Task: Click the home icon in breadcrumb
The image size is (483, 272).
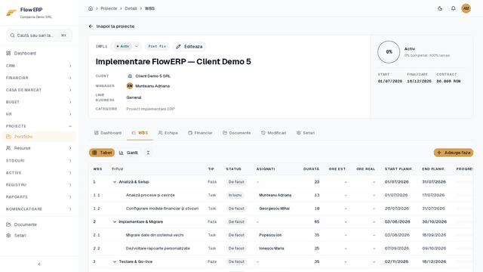Action: tap(91, 8)
